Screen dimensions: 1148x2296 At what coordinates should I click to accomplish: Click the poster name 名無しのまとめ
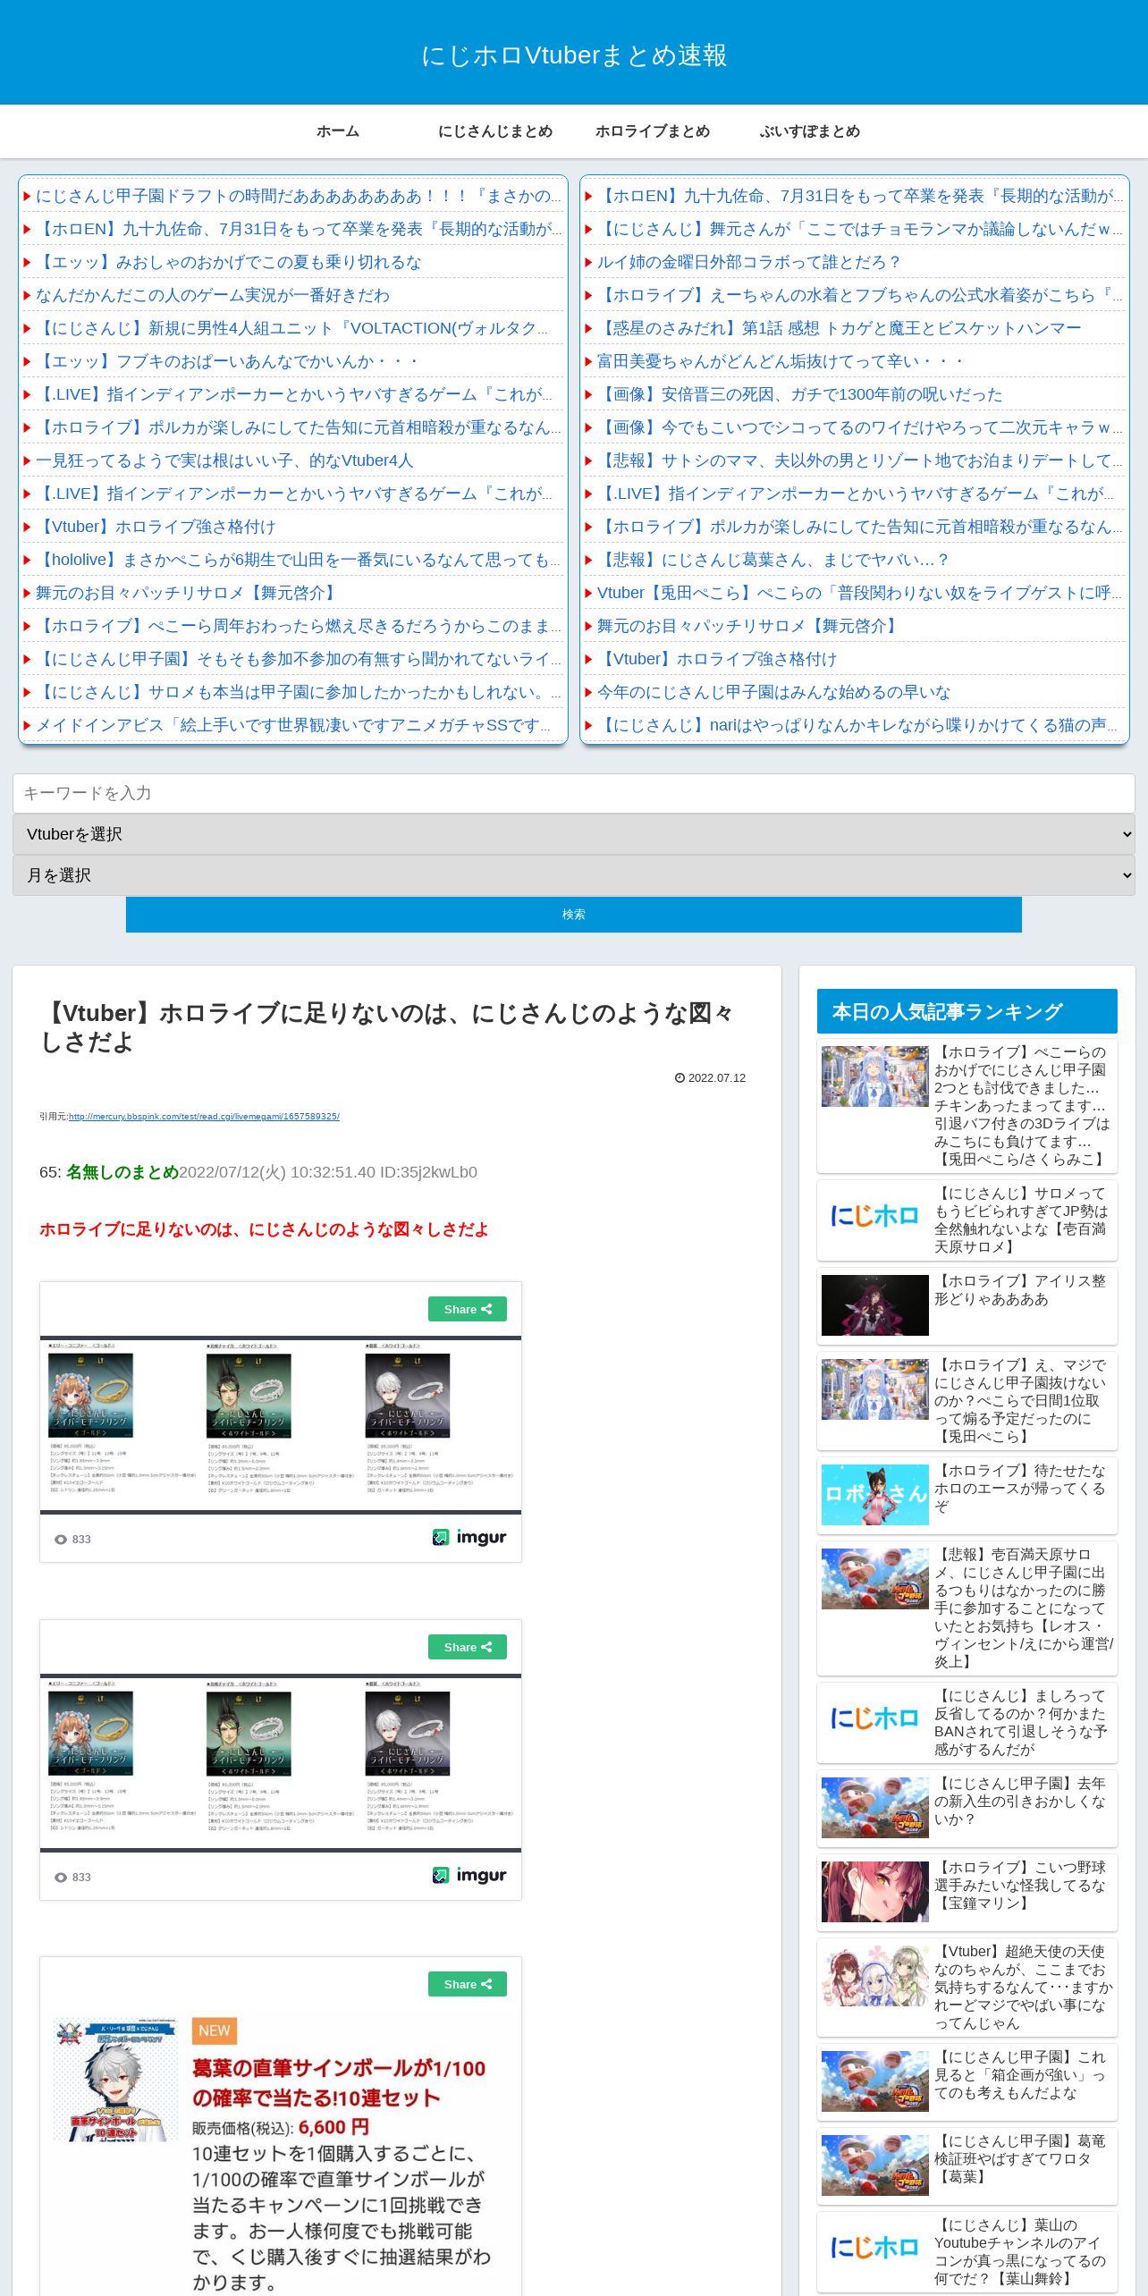point(122,1172)
